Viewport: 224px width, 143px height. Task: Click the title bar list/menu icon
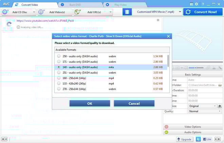pos(191,4)
